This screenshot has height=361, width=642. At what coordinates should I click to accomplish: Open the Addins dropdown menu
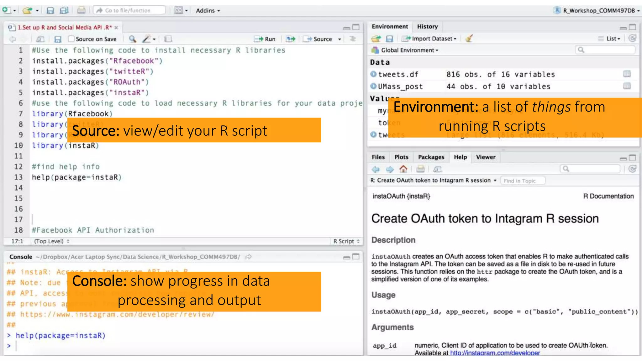[208, 11]
